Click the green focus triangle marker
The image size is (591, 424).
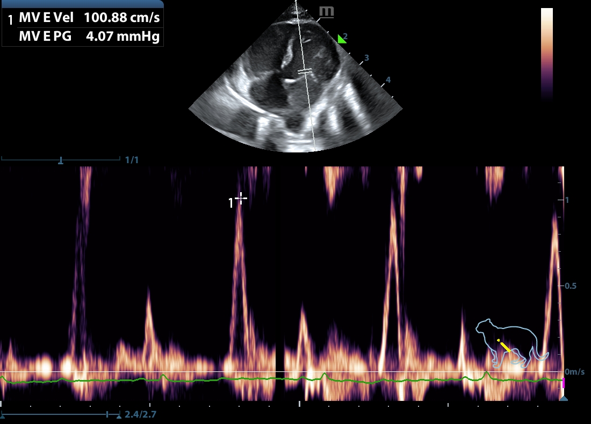coord(341,39)
